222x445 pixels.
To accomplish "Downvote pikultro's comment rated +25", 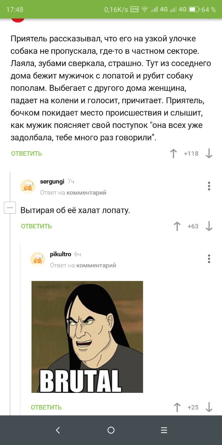I will 209,407.
